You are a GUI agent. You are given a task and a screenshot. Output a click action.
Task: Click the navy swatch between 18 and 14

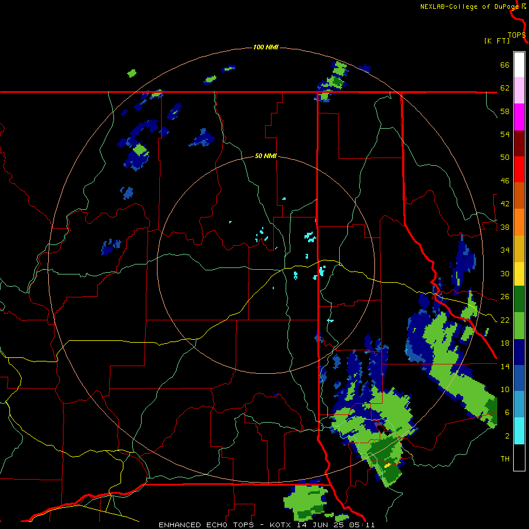point(519,352)
